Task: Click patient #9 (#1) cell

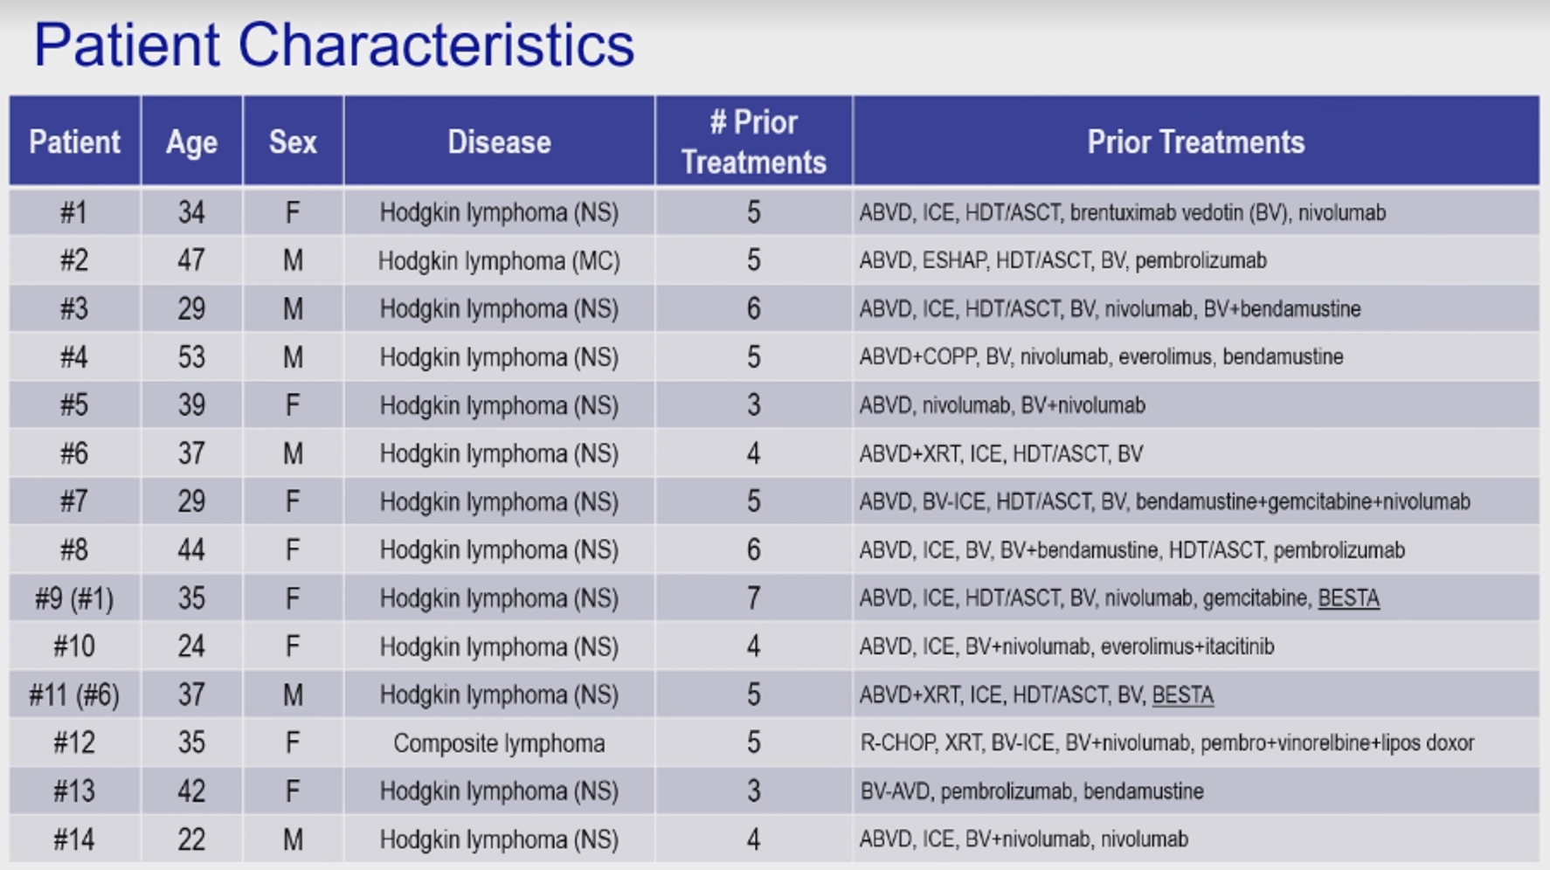Action: pyautogui.click(x=74, y=598)
